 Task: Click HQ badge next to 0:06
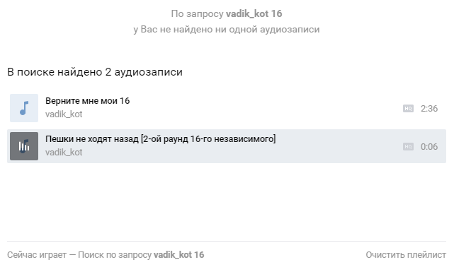click(x=408, y=147)
